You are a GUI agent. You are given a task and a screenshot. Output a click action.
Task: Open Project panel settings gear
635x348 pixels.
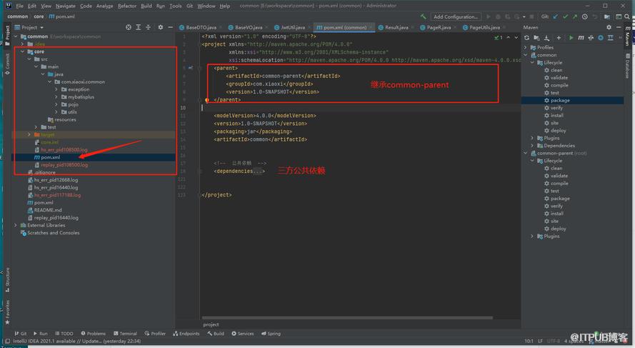pyautogui.click(x=161, y=27)
